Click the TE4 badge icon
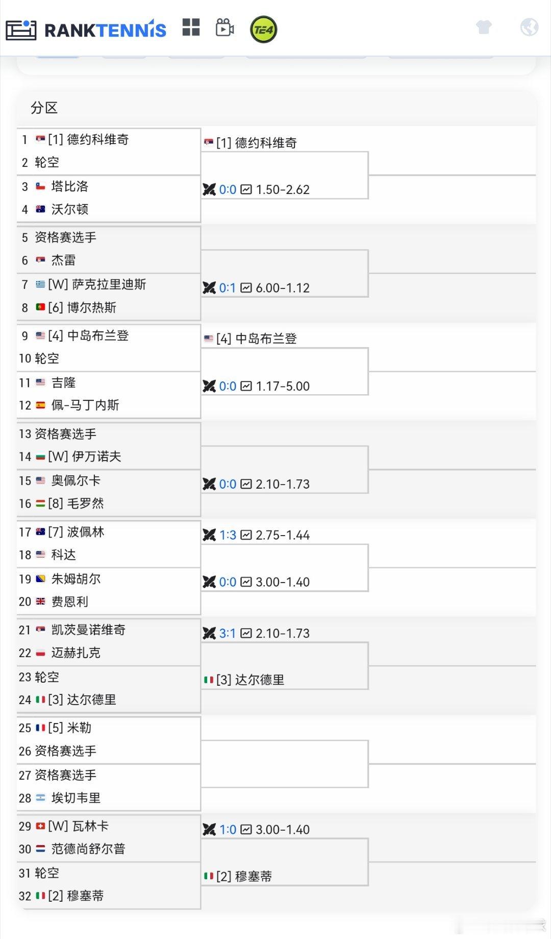The width and height of the screenshot is (551, 939). [x=263, y=29]
